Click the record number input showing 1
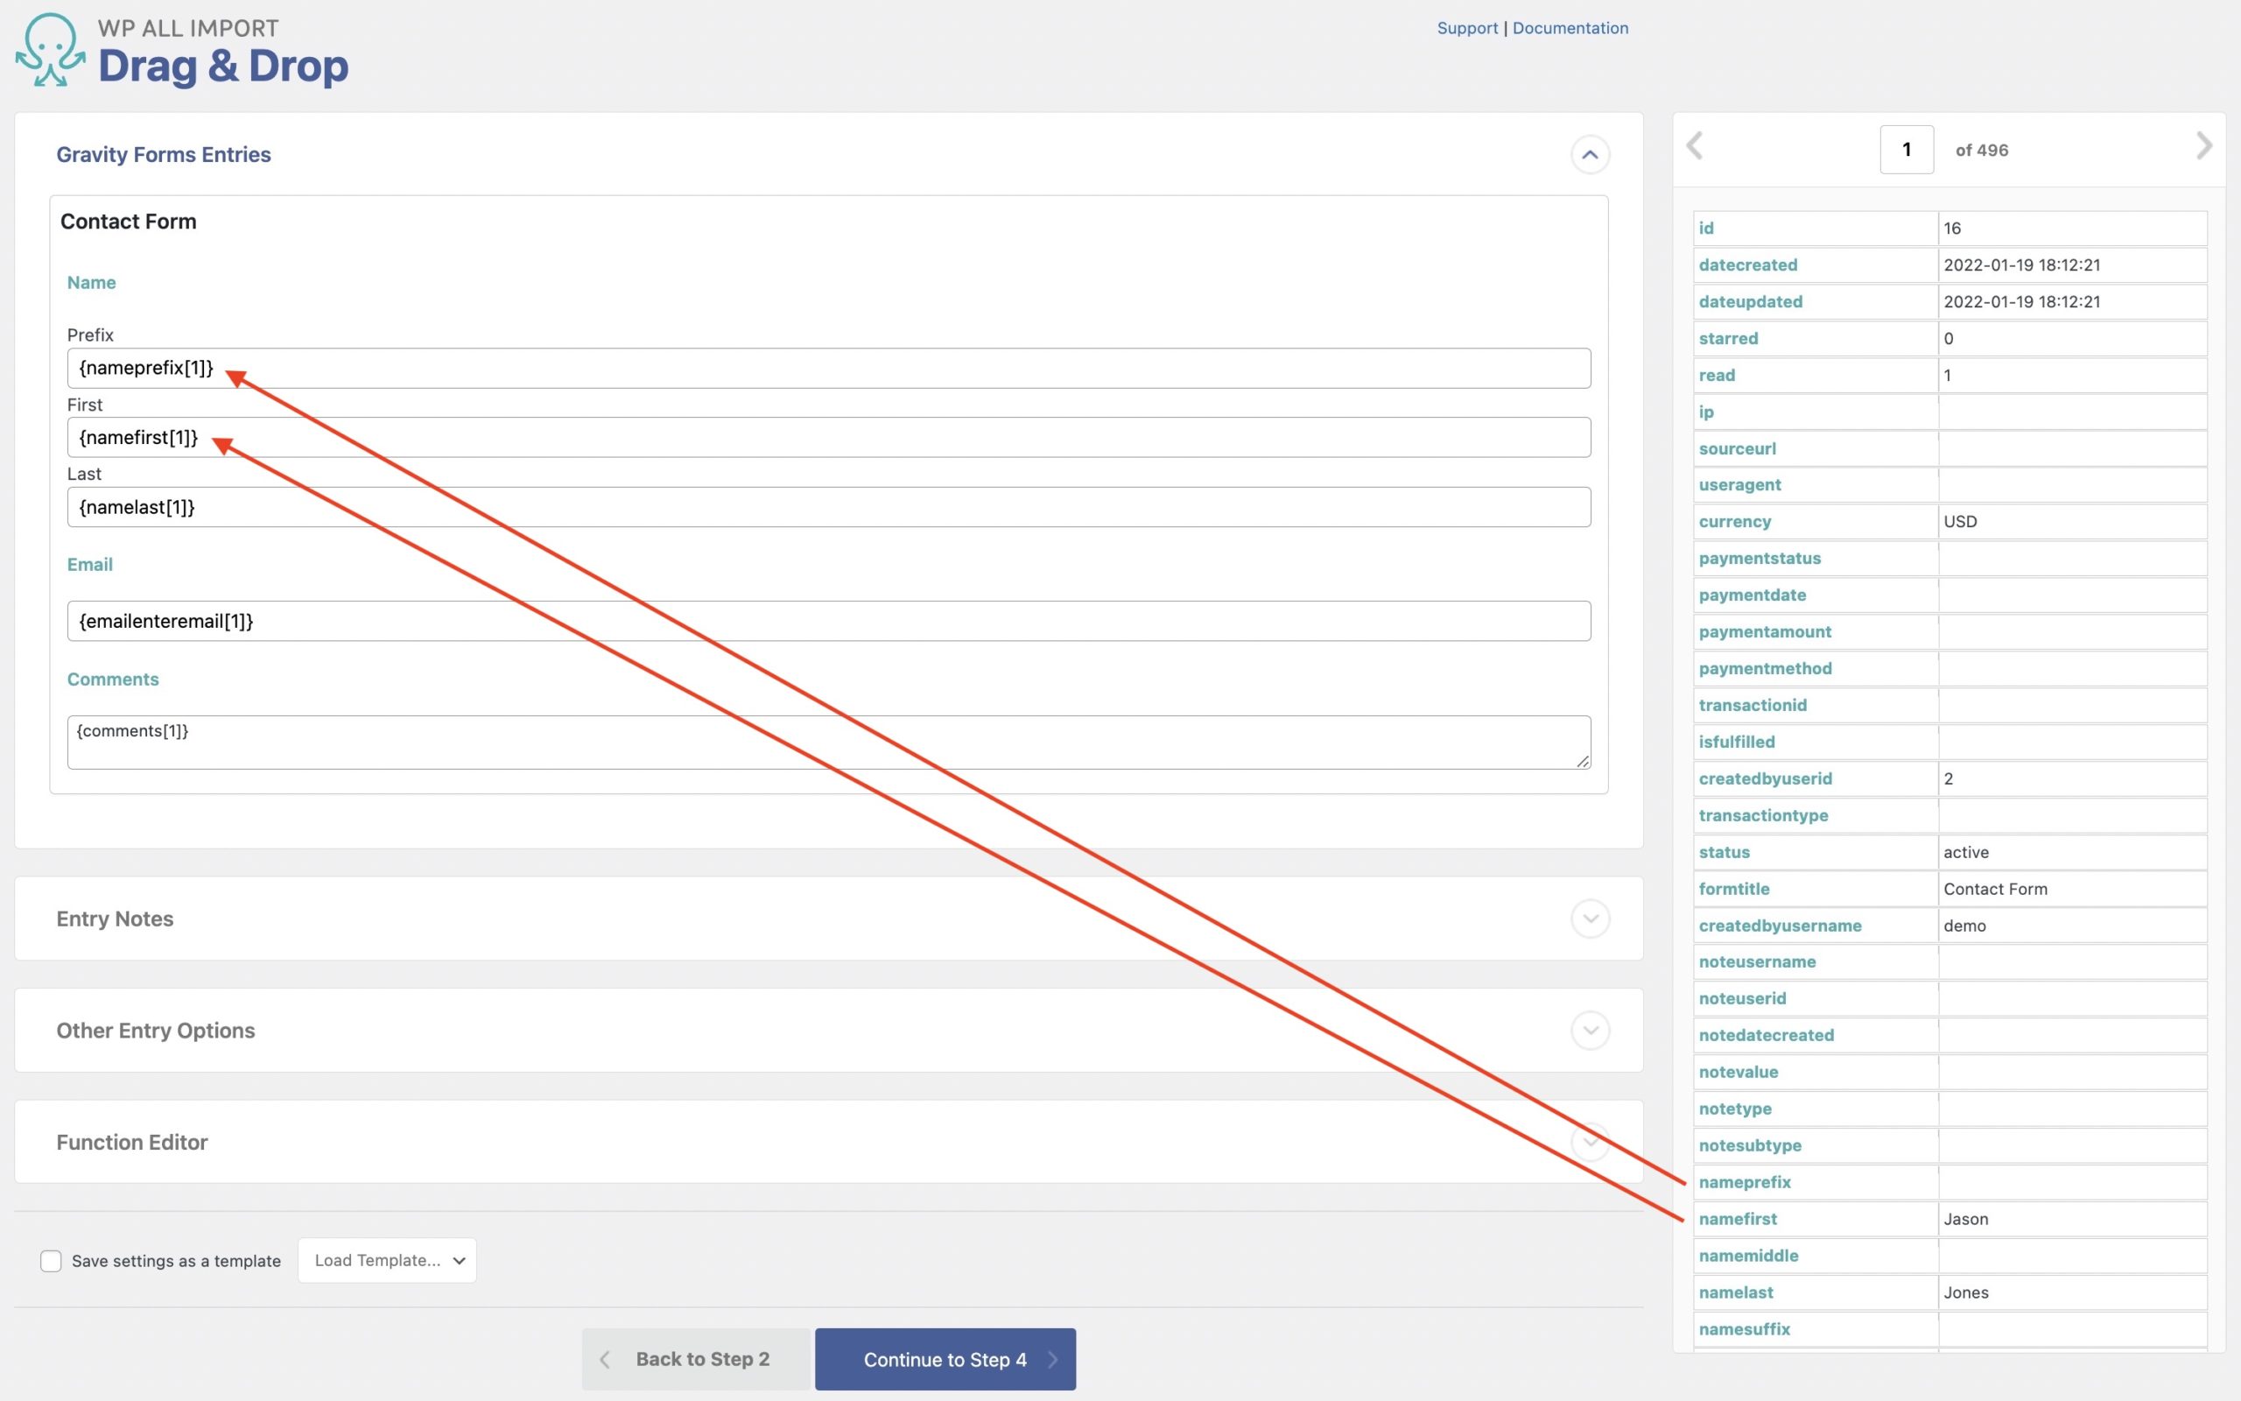The width and height of the screenshot is (2241, 1401). pos(1906,149)
